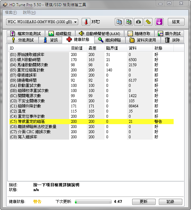
Task: Select the (04) 馬達啟動關閉次數 row
Action: click(92, 65)
